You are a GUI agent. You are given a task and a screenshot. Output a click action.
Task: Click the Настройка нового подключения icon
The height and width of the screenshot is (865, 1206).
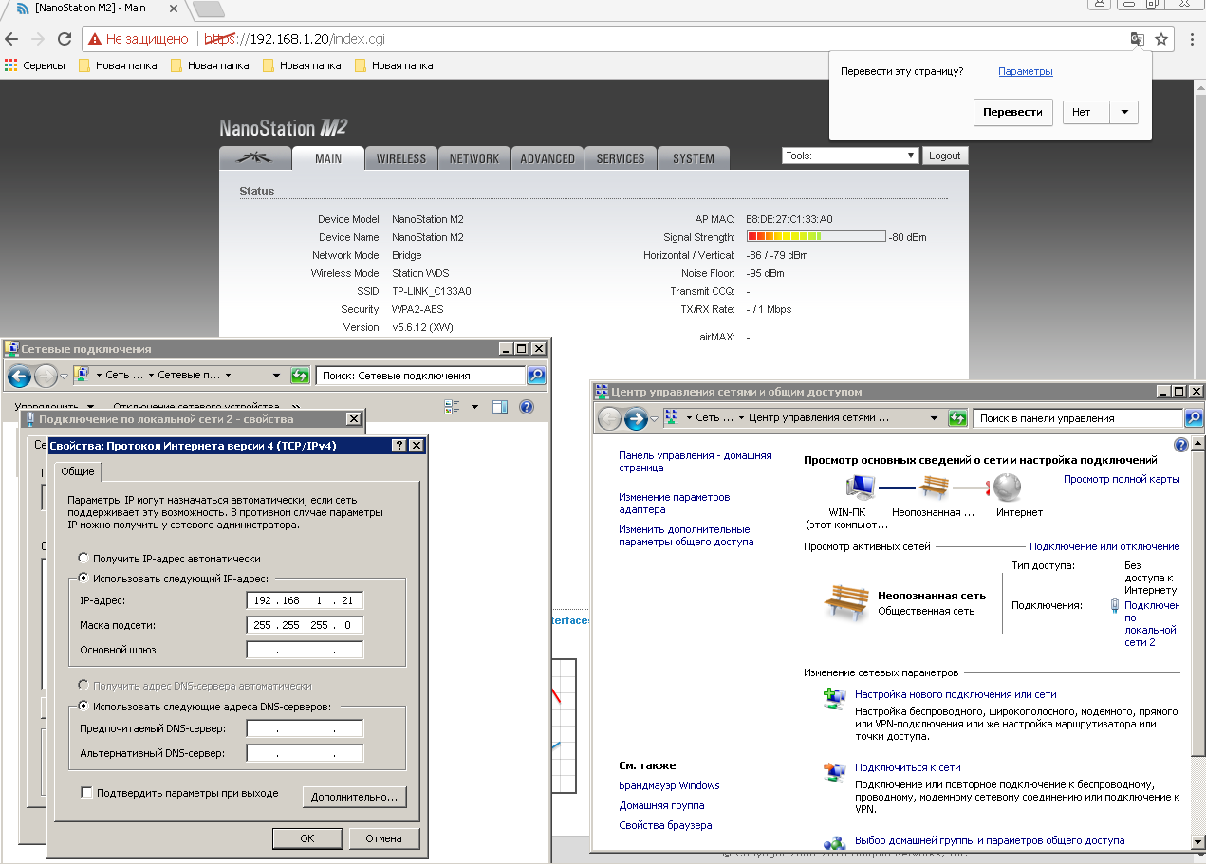pos(835,699)
